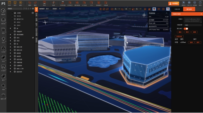The height and width of the screenshot is (113, 203).
Task: Select the rotate gizmo tool in viewport toolbar
Action: (104, 9)
